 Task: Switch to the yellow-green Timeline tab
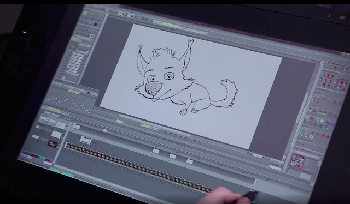tap(53, 110)
